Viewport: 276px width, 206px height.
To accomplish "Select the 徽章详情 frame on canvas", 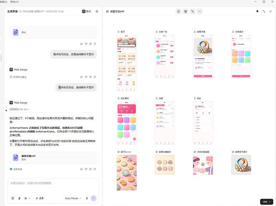I will coord(203,56).
